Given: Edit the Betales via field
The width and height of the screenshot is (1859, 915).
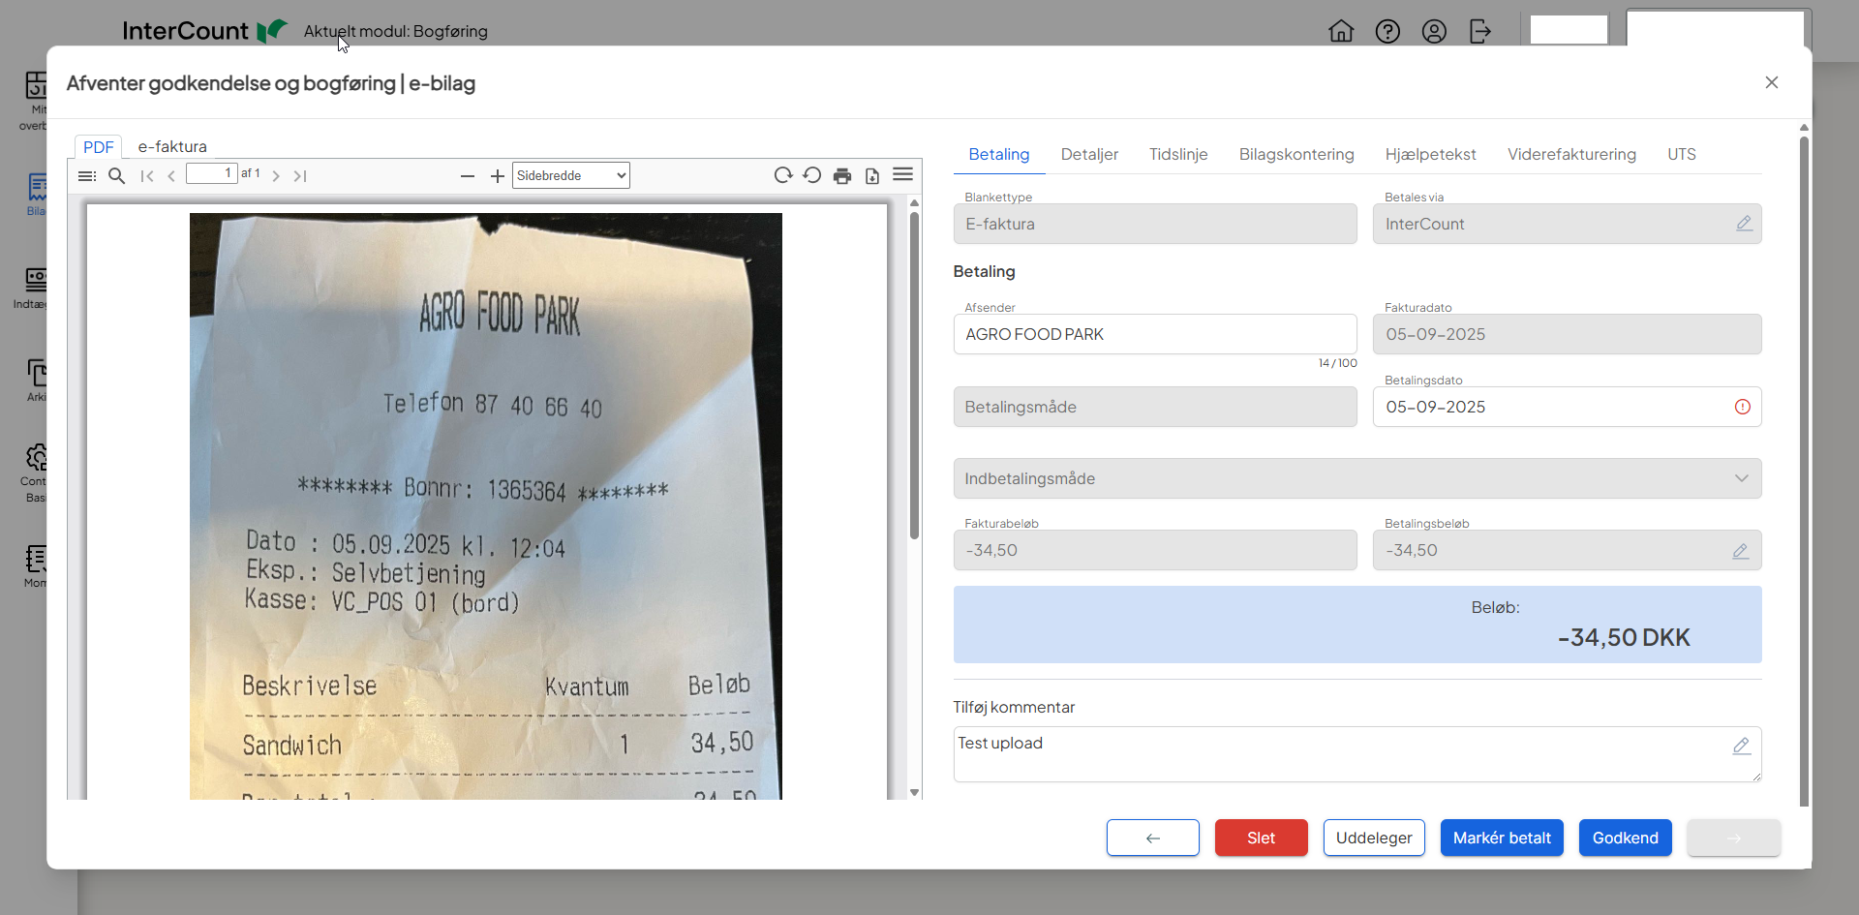Looking at the screenshot, I should tap(1744, 224).
